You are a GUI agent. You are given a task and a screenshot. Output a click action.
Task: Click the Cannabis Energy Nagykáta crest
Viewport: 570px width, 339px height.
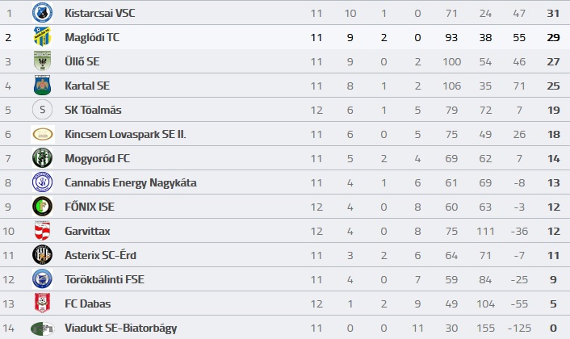pos(42,182)
